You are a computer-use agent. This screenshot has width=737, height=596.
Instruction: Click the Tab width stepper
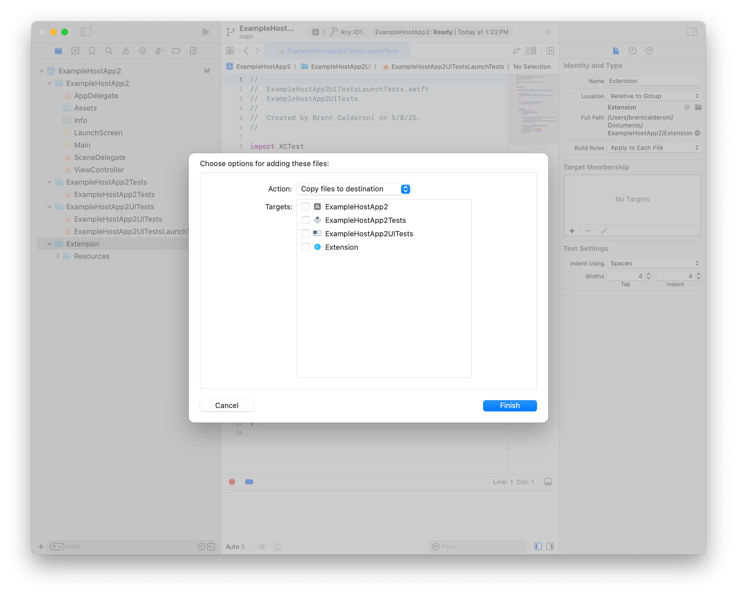coord(648,276)
